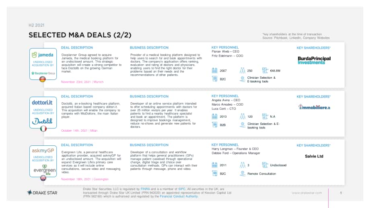The width and height of the screenshot is (370, 208).
Task: Click the dottori.it logo
Action: [x=42, y=102]
